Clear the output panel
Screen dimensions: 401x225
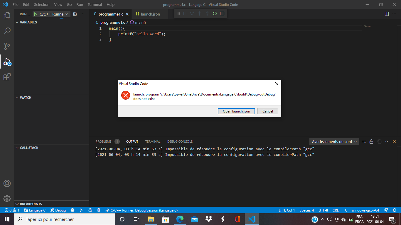point(364,142)
